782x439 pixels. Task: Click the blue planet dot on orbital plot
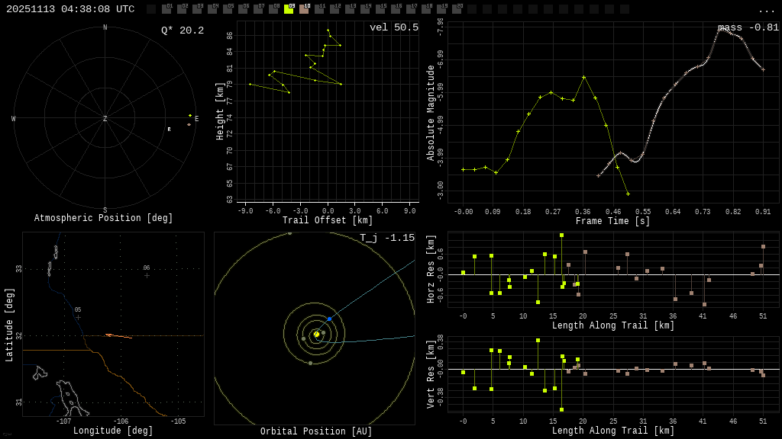pos(329,319)
